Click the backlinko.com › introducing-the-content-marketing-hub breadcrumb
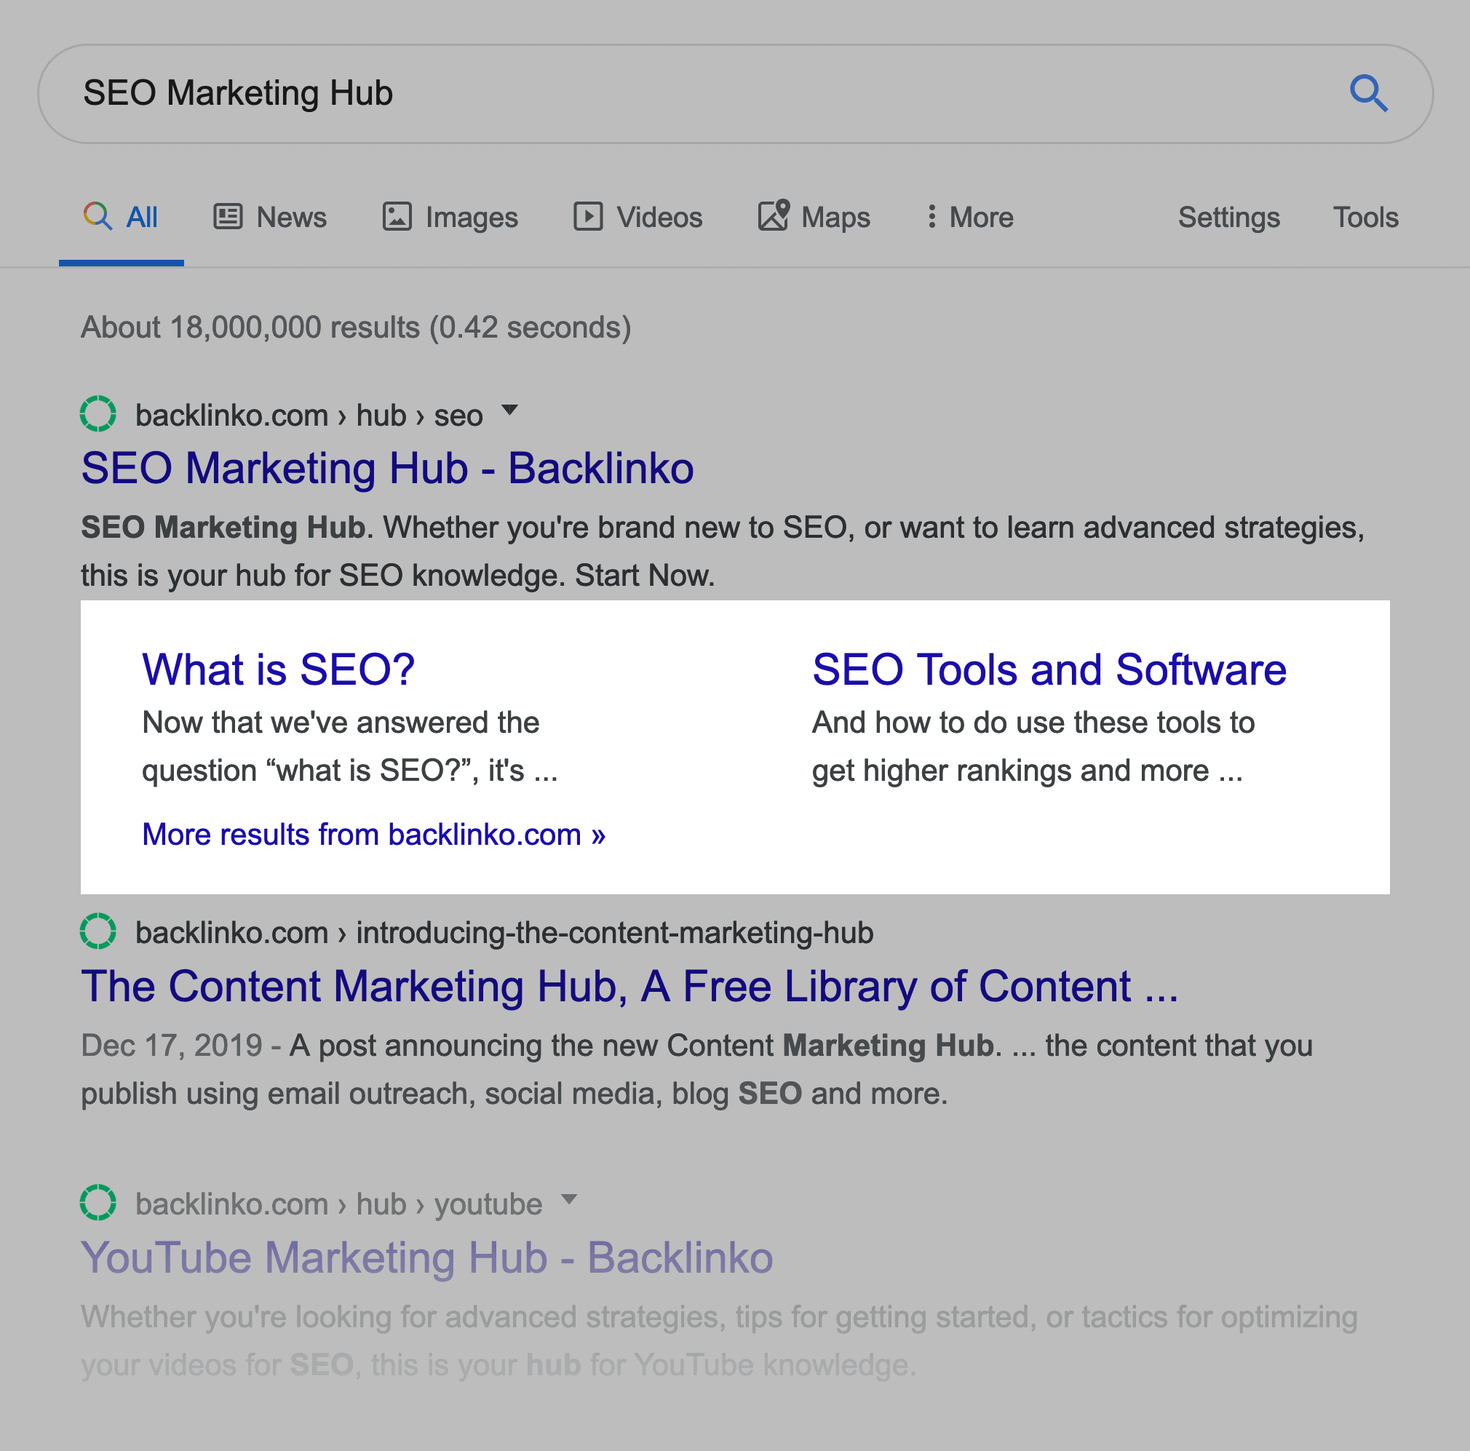Screen dimensions: 1470x1451 (504, 933)
